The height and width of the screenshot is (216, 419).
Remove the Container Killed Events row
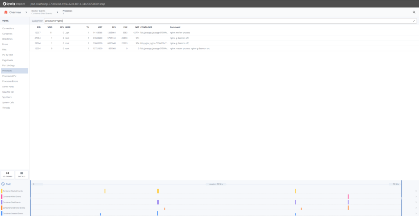pos(416,196)
